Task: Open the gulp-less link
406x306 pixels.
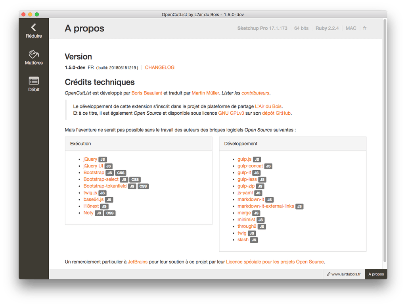Action: [x=247, y=179]
